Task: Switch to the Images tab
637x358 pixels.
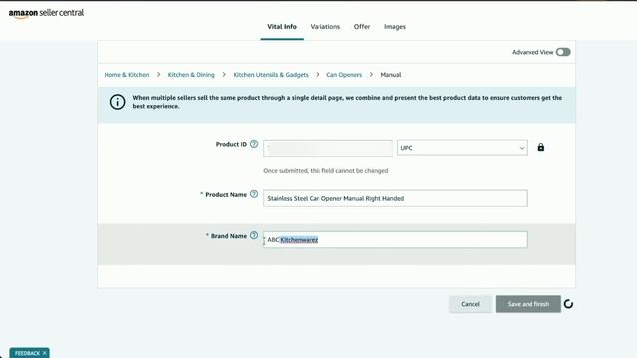Action: coord(395,27)
